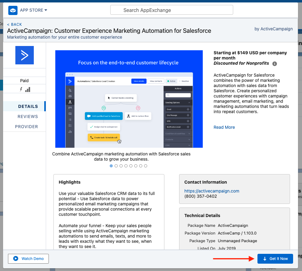The image size is (302, 271).
Task: Select the second carousel dot
Action: point(116,166)
